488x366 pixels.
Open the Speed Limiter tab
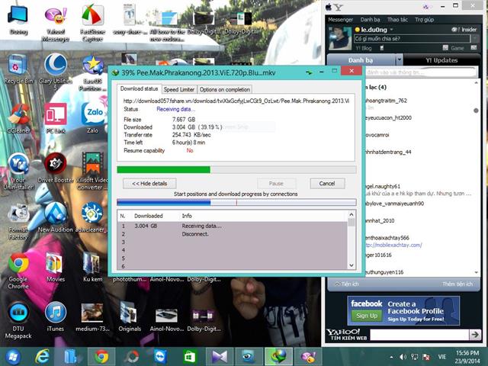(178, 89)
